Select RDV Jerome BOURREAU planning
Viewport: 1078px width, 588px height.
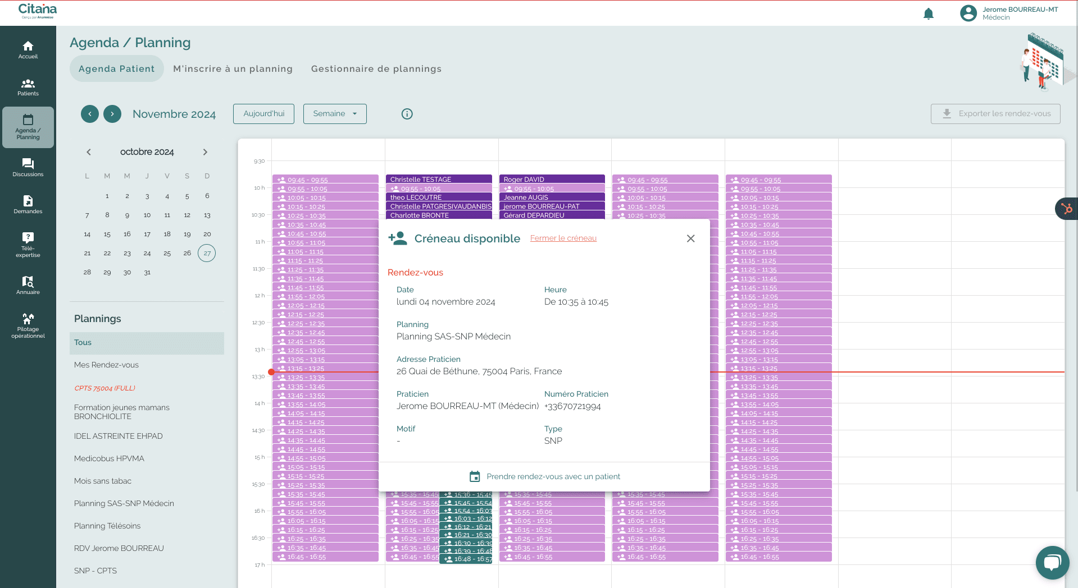pyautogui.click(x=147, y=548)
